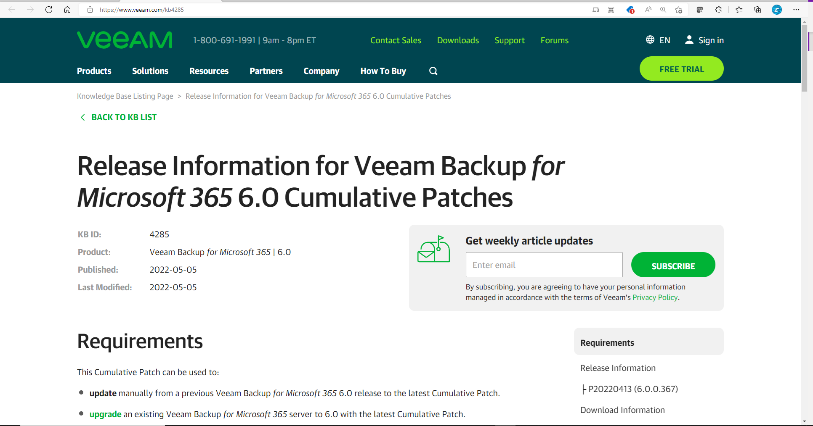Click the Published date 2022-05-05
Image resolution: width=813 pixels, height=426 pixels.
tap(173, 270)
